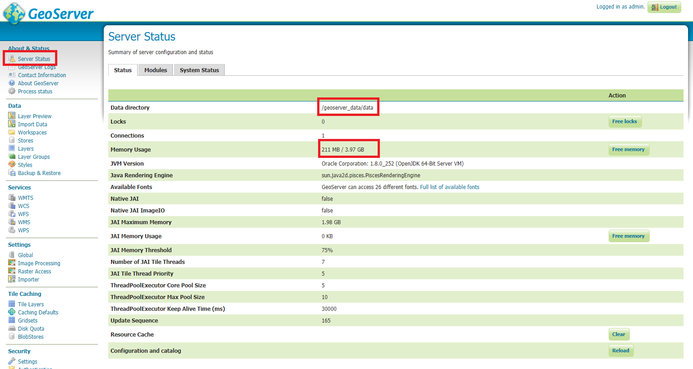Open the Disk Quota settings link
Image resolution: width=693 pixels, height=369 pixels.
(x=31, y=328)
